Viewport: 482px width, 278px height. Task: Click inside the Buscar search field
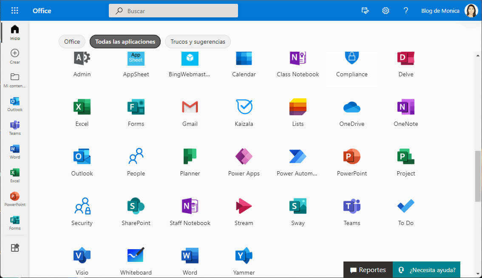click(x=173, y=11)
